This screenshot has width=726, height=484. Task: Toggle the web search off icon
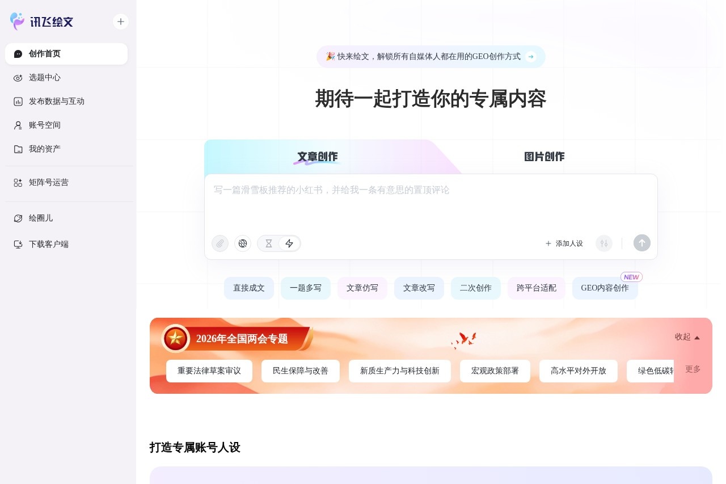pyautogui.click(x=243, y=243)
